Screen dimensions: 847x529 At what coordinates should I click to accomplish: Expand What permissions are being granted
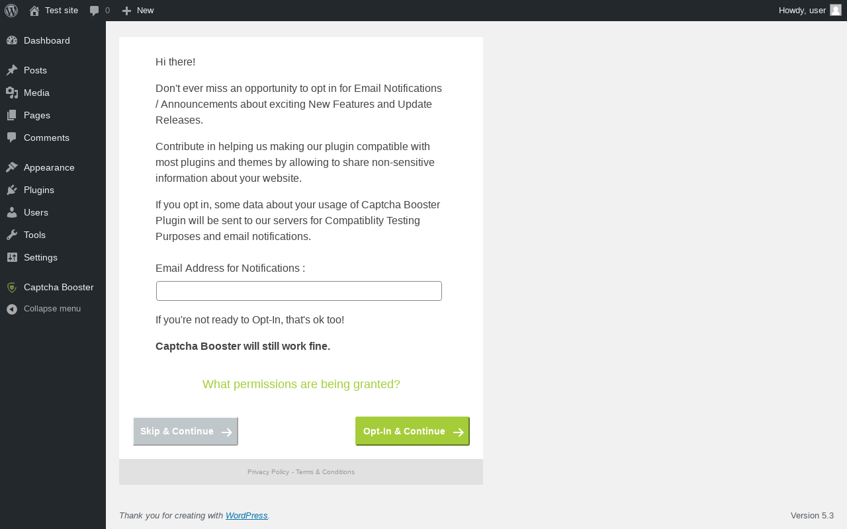tap(301, 384)
